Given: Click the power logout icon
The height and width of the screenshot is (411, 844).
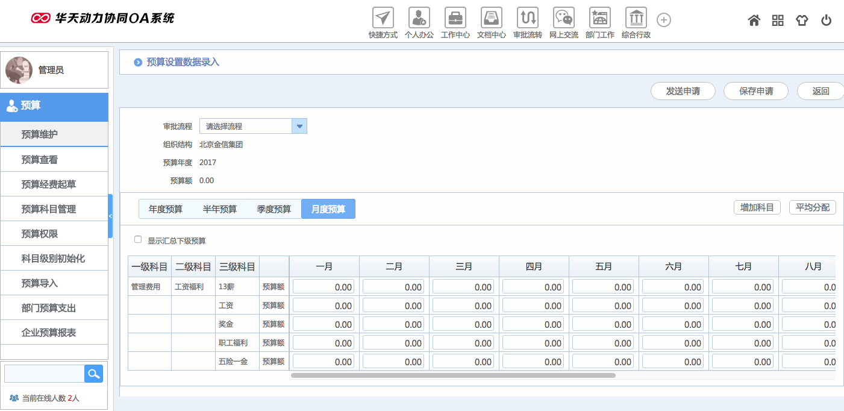Looking at the screenshot, I should [826, 20].
